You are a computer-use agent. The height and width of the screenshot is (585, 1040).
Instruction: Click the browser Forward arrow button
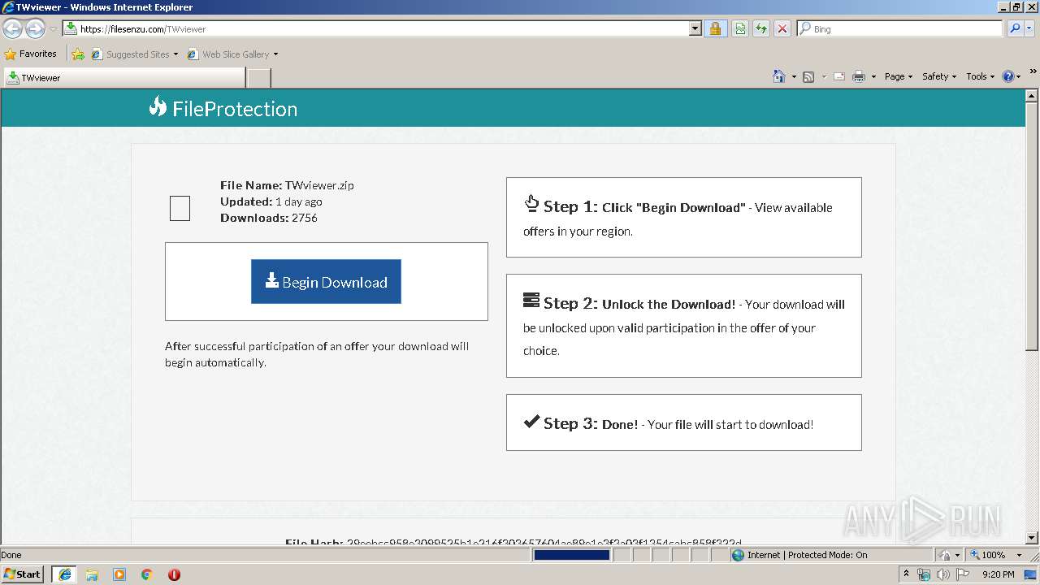click(x=35, y=29)
